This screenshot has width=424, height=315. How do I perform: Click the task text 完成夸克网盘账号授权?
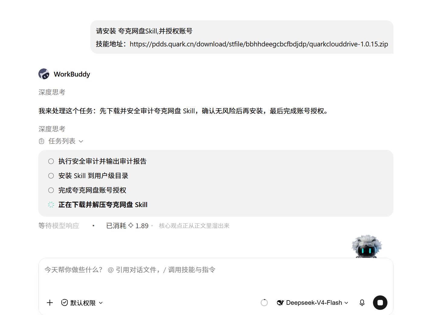[92, 190]
